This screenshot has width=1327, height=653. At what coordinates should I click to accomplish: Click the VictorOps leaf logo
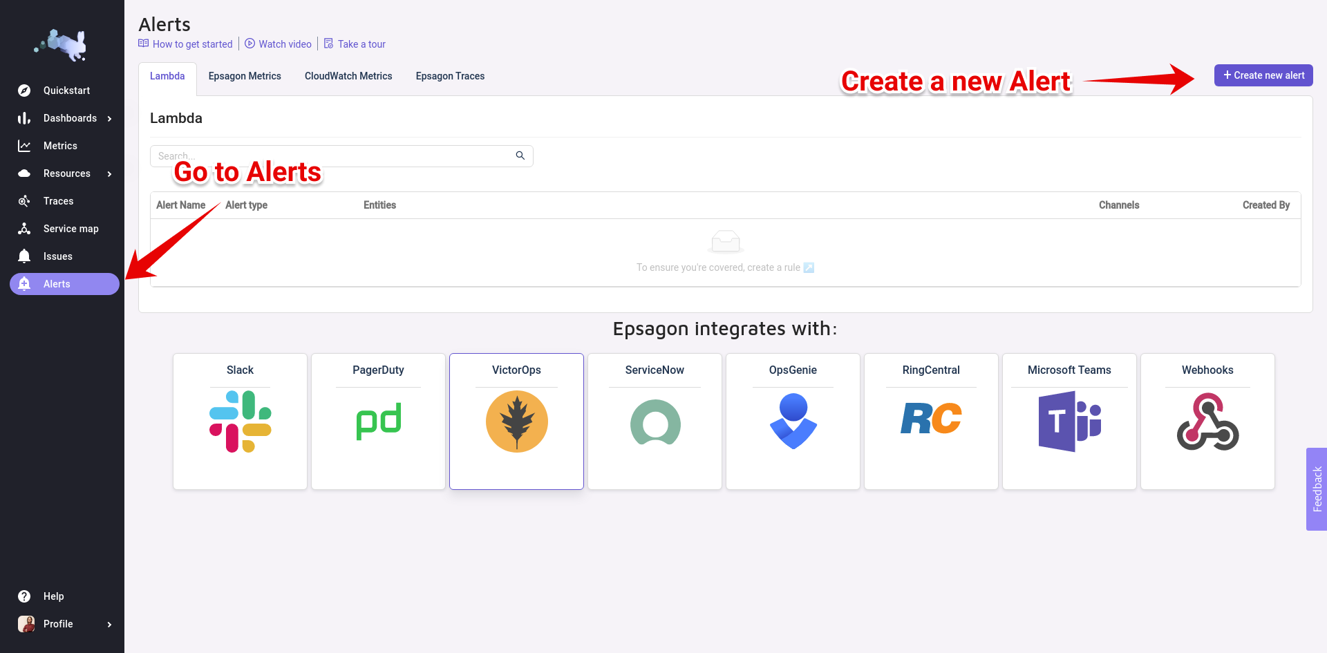[x=517, y=422]
